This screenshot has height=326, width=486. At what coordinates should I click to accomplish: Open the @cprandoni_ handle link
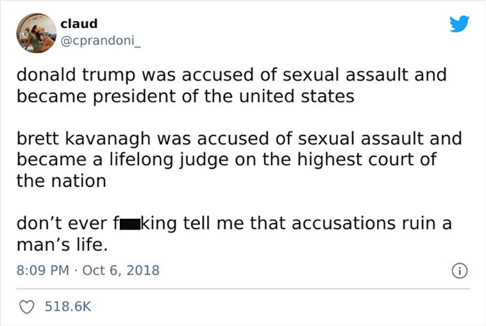pyautogui.click(x=101, y=41)
